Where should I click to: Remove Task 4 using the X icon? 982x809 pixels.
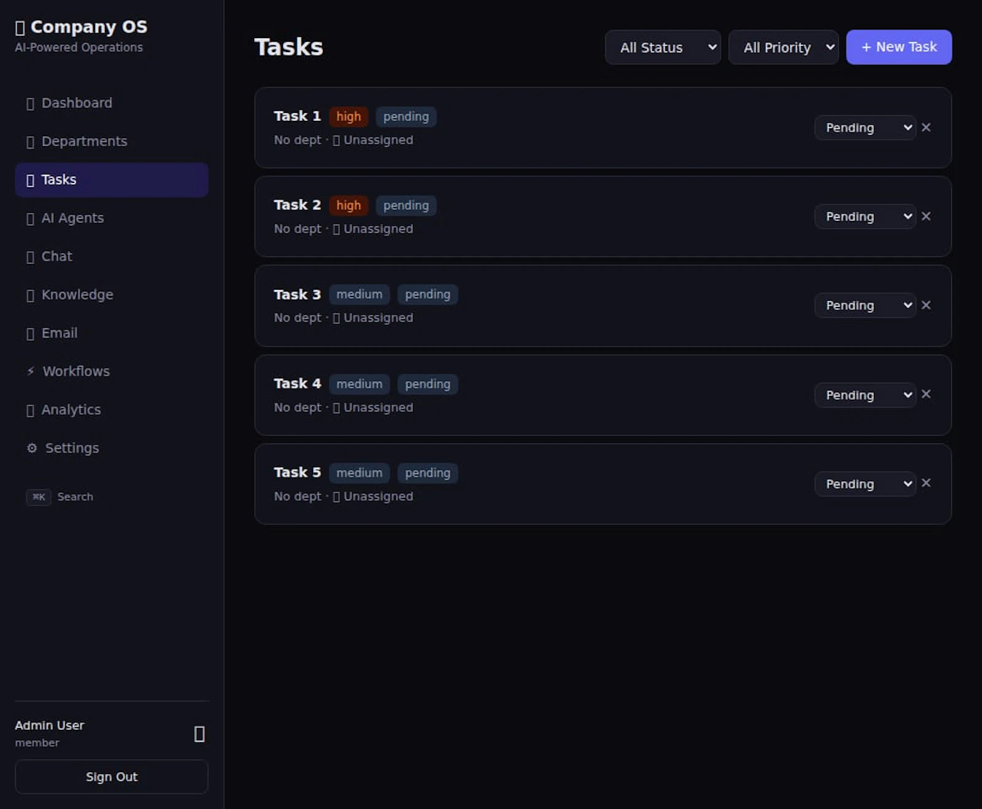[x=926, y=394]
